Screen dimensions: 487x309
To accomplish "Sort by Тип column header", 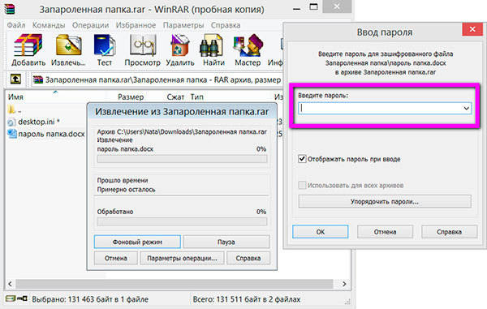I will [197, 97].
